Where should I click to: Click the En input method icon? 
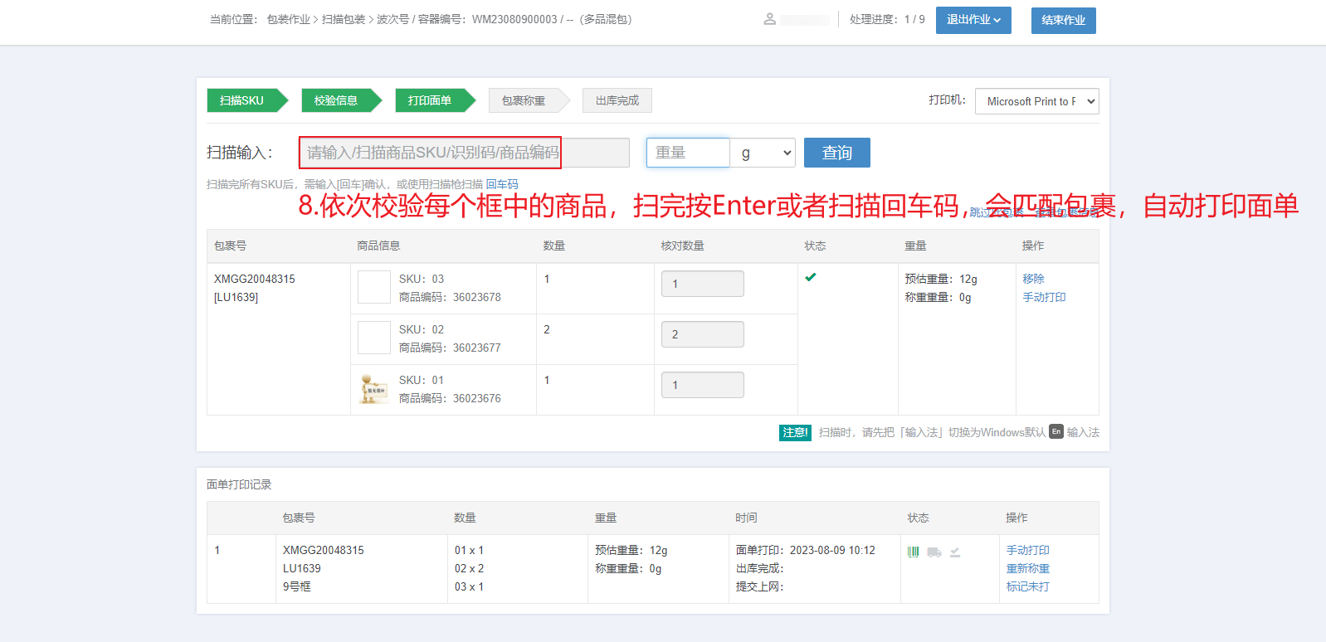tap(1055, 431)
